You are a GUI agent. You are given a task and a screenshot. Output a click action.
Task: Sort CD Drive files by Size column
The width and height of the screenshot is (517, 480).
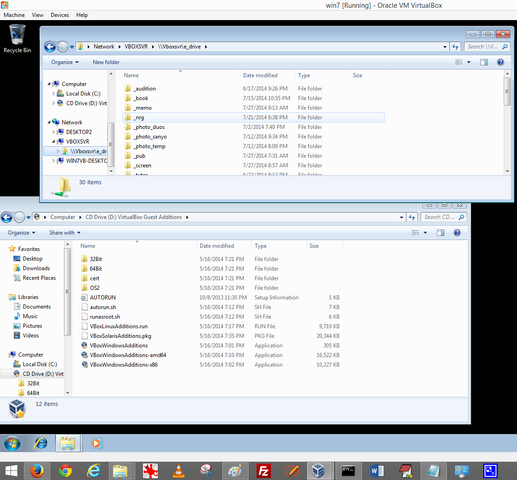314,246
